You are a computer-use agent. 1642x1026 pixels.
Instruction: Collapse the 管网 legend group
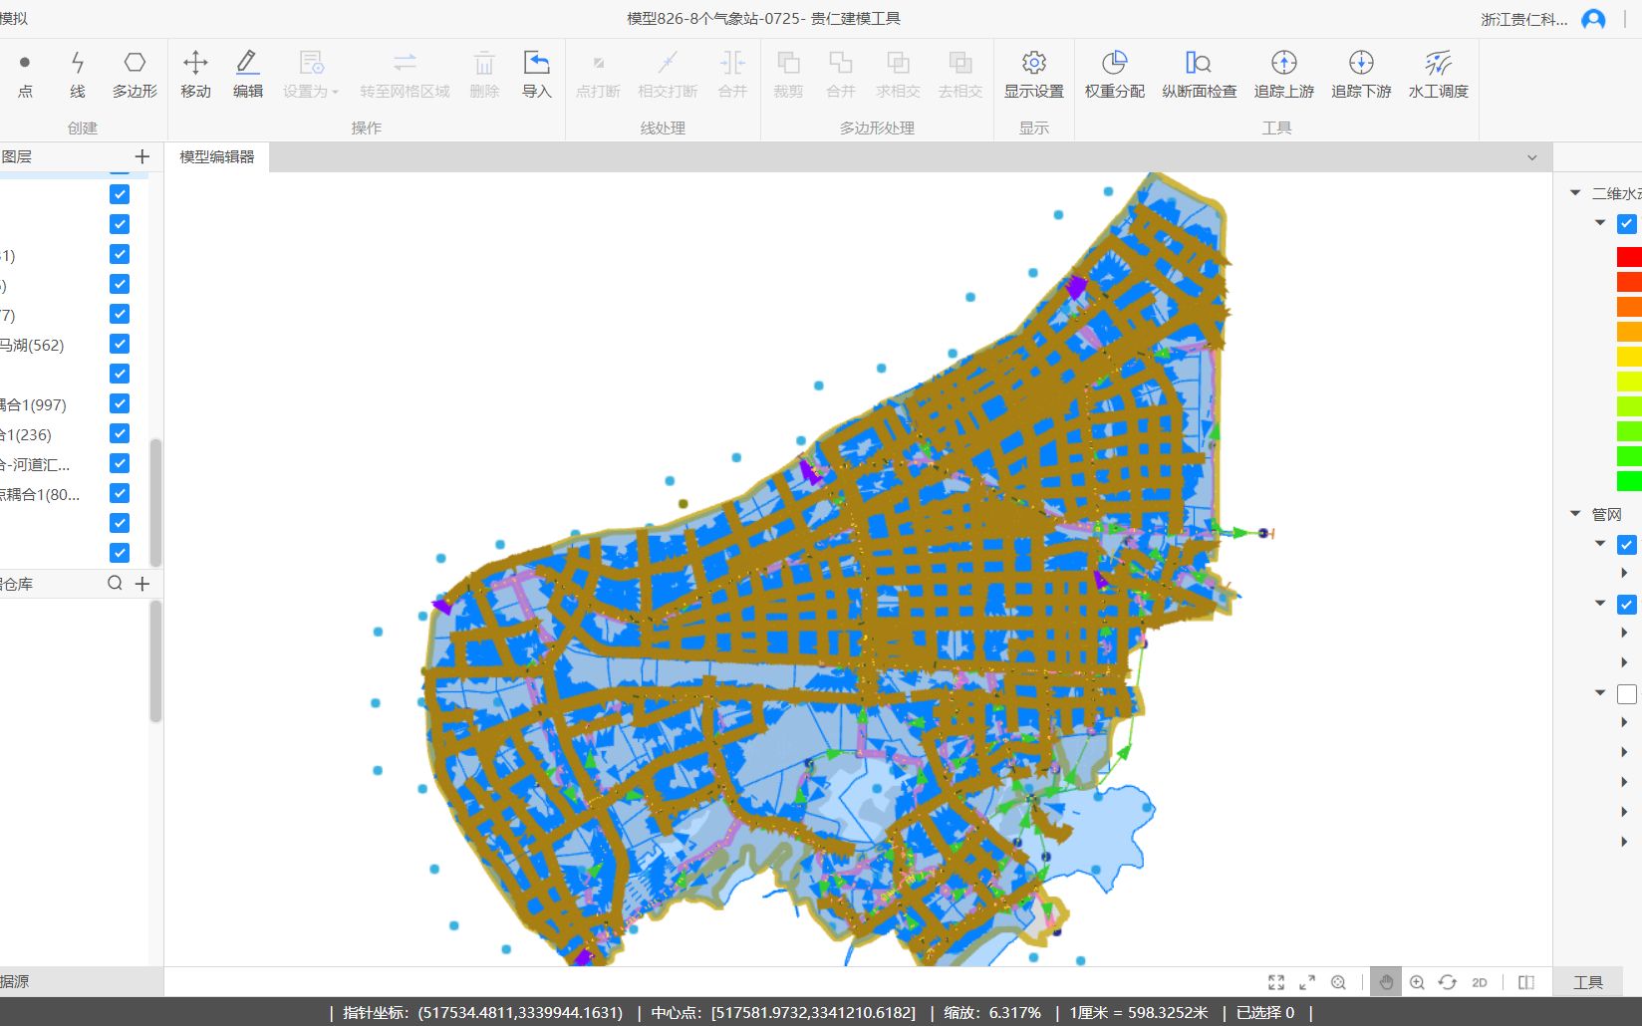(x=1575, y=514)
